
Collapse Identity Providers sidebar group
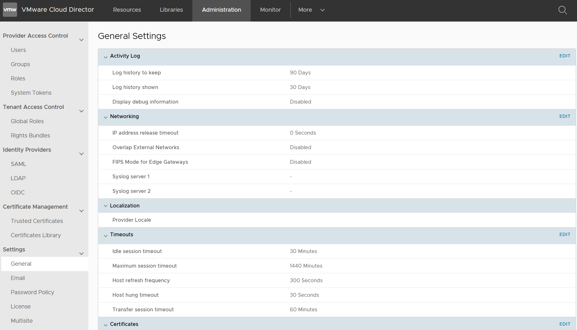[81, 154]
